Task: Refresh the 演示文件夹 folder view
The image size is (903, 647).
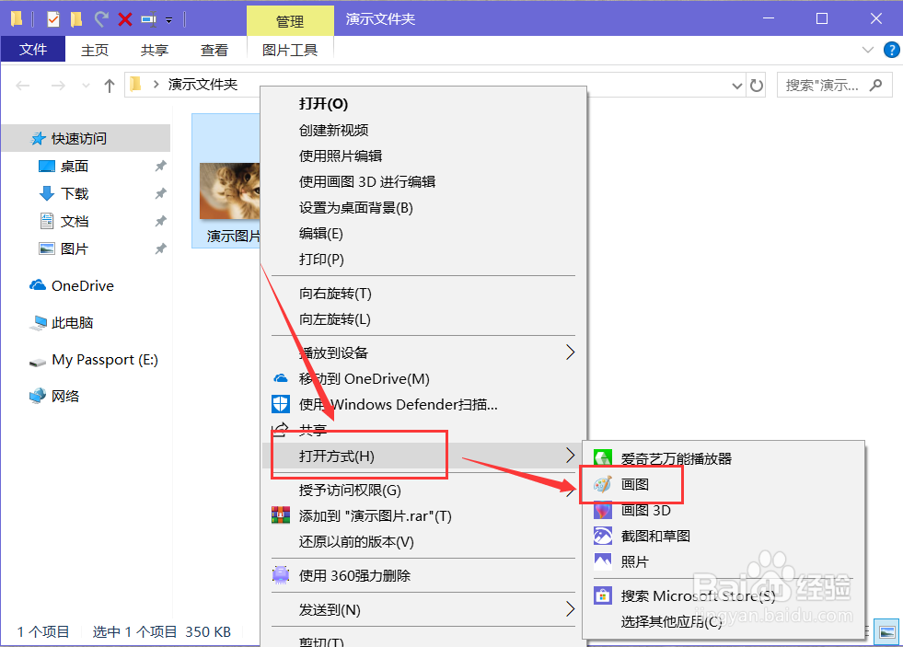Action: pos(756,86)
